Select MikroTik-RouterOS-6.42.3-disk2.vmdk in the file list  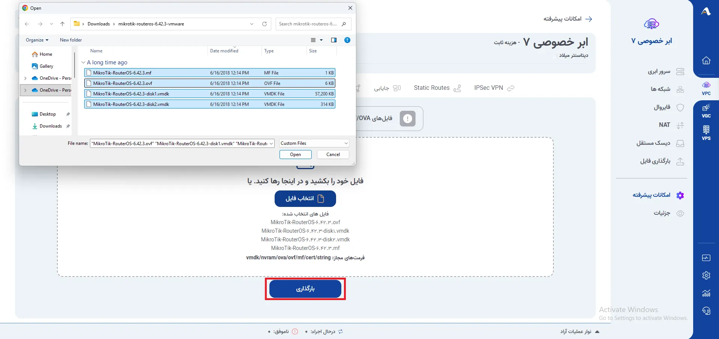point(210,104)
